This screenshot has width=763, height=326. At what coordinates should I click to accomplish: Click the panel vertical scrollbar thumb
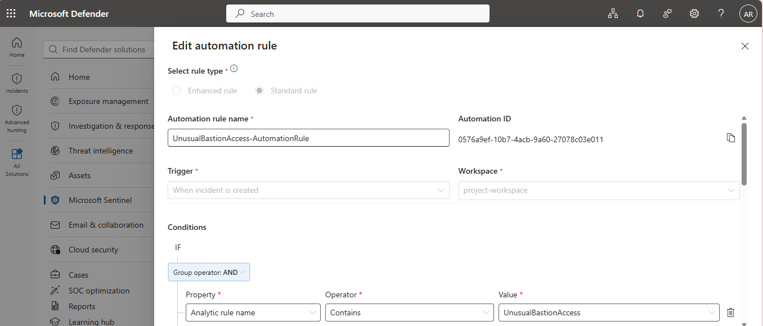[x=744, y=154]
